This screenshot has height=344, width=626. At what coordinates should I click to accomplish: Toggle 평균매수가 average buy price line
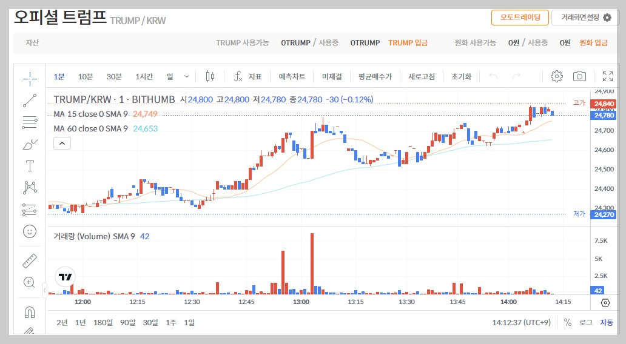[x=375, y=76]
